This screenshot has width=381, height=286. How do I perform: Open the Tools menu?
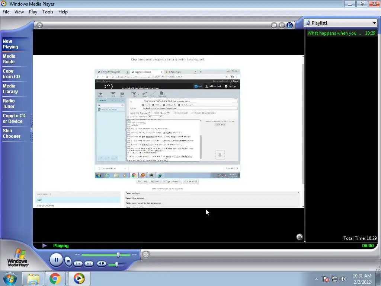pyautogui.click(x=48, y=12)
